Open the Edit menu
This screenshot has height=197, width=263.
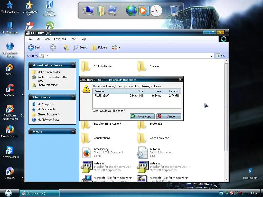38,39
